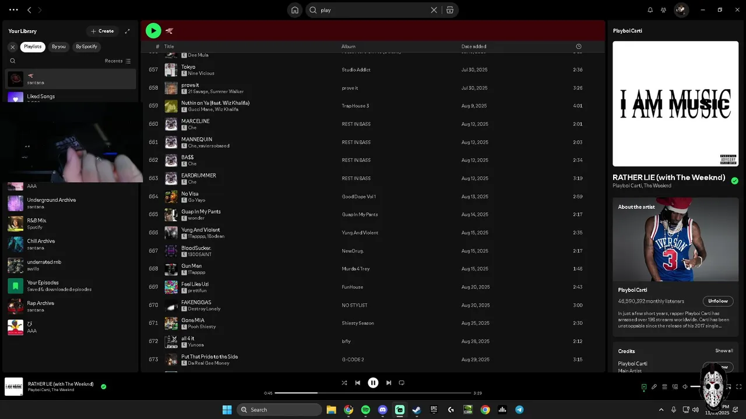
Task: Select the By Spotify filter chip
Action: coord(86,47)
